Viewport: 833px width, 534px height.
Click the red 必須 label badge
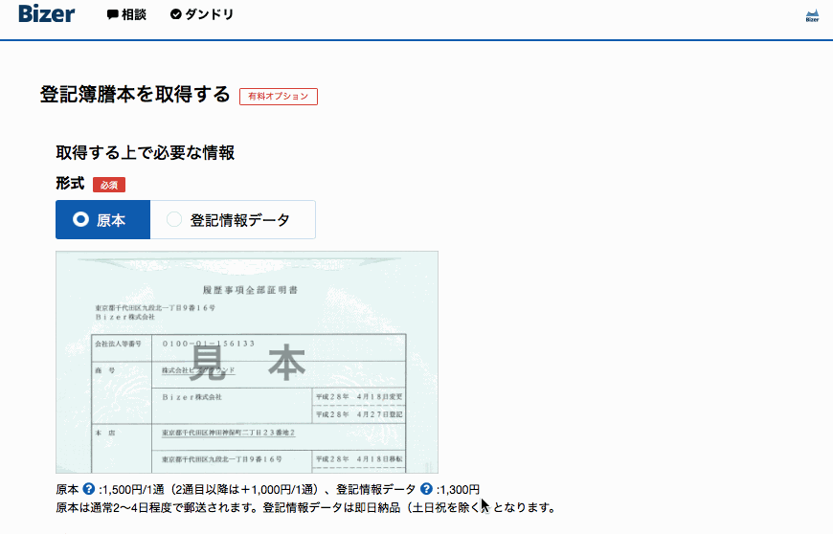pyautogui.click(x=109, y=185)
